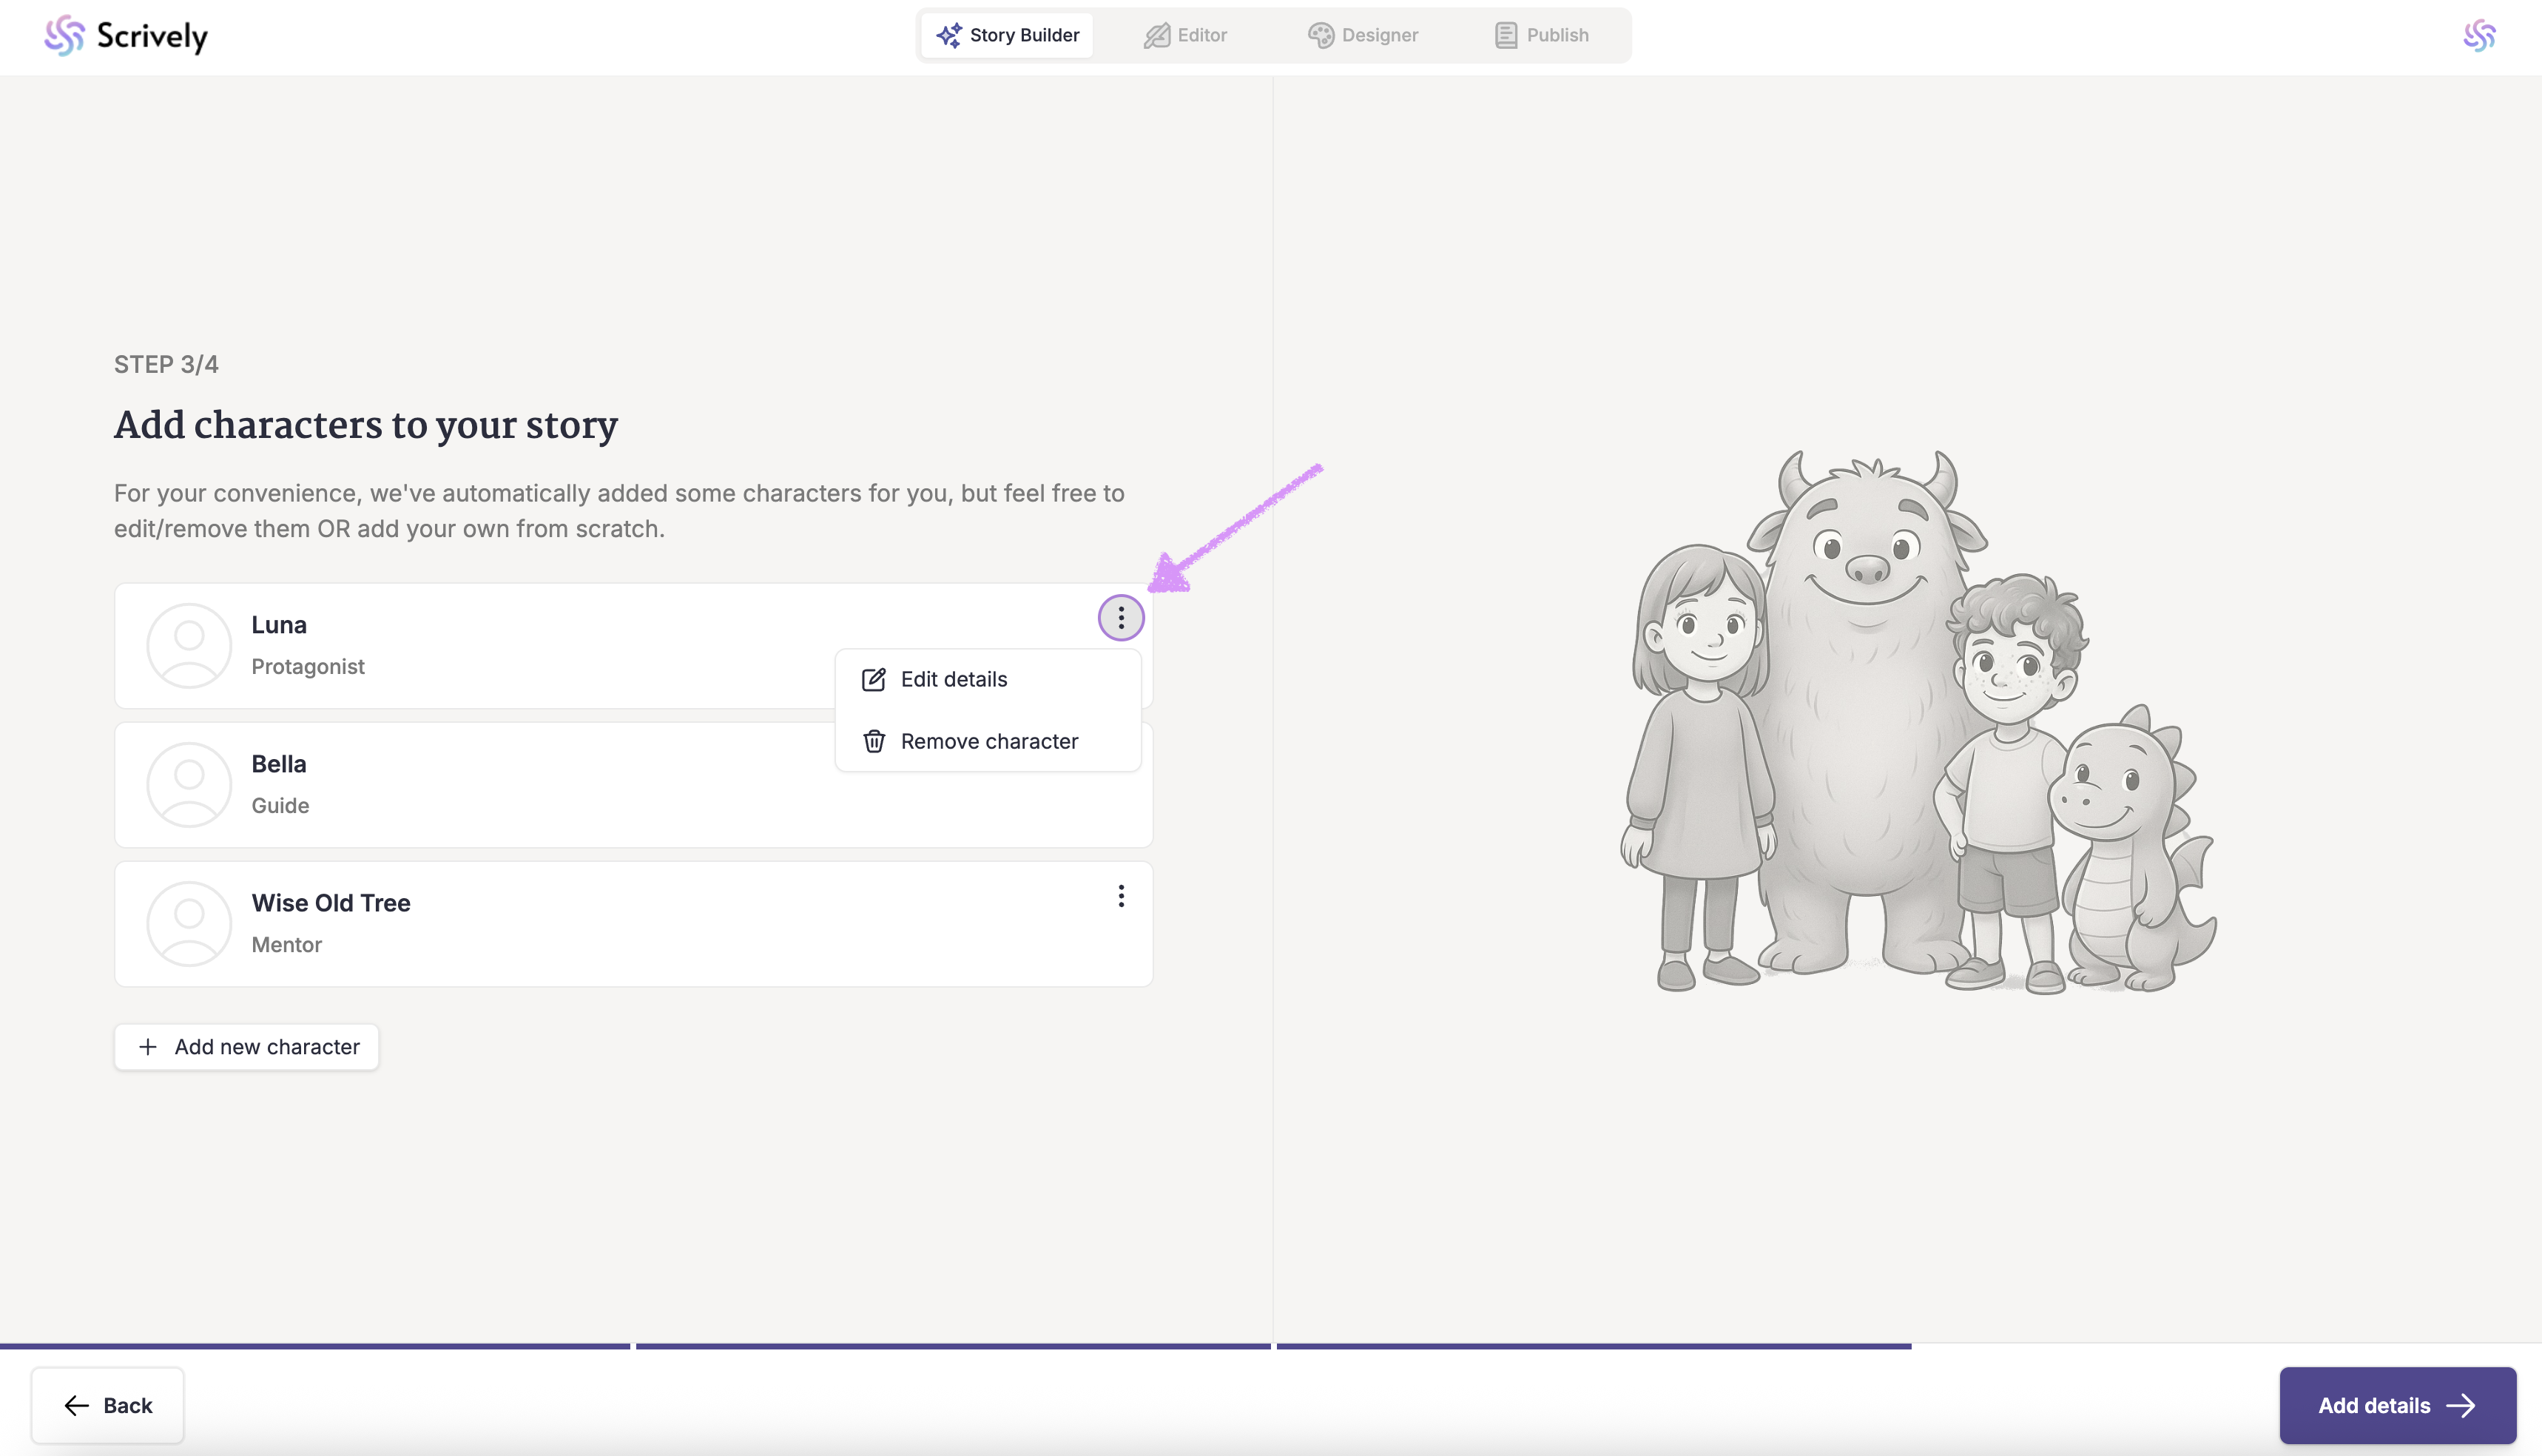The image size is (2542, 1456).
Task: Choose Remove character from the menu
Action: [x=988, y=742]
